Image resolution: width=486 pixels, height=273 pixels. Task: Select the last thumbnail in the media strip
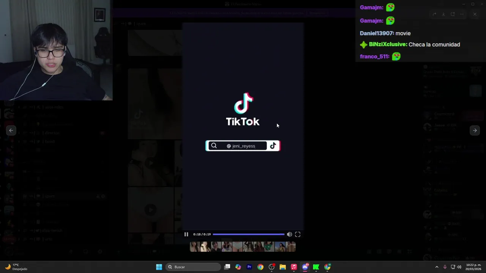click(290, 247)
